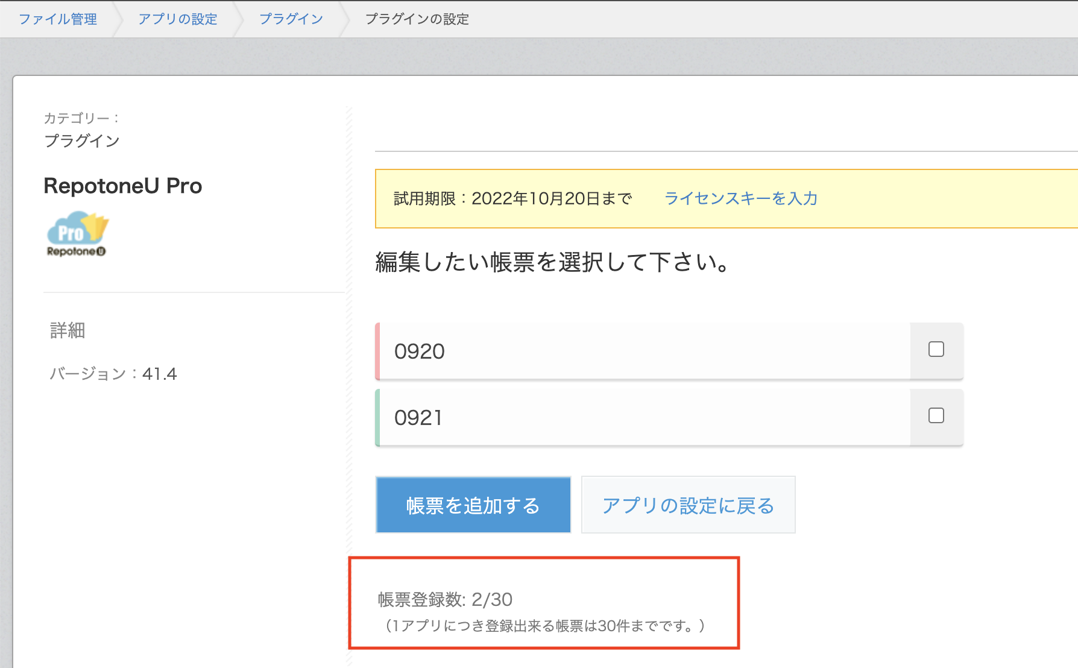Click the バージョン 41.4 text
This screenshot has height=668, width=1078.
point(113,374)
